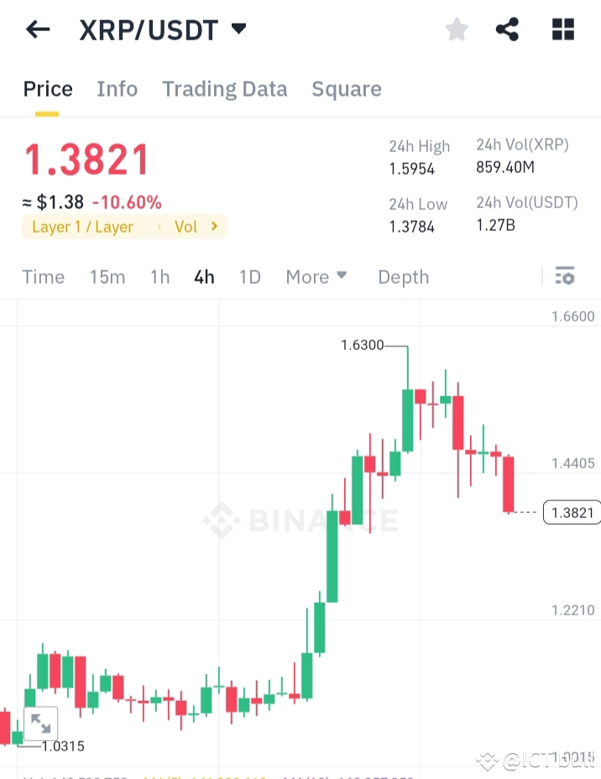Tap the current price 1.3821 label
The width and height of the screenshot is (601, 779).
(x=87, y=159)
